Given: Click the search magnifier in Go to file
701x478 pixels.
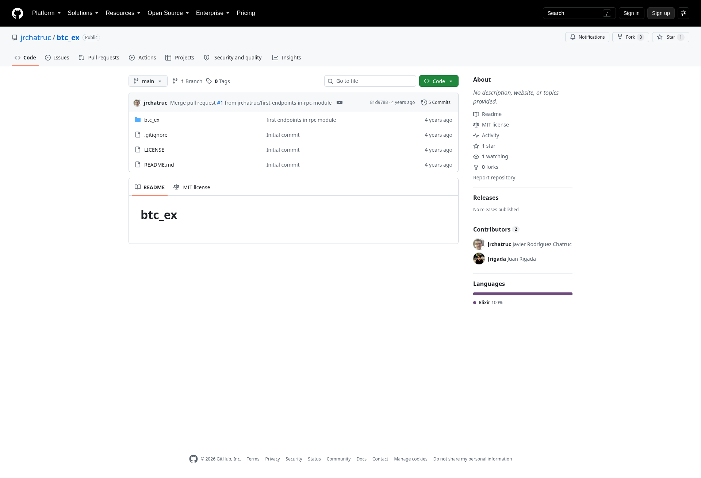Looking at the screenshot, I should point(330,81).
